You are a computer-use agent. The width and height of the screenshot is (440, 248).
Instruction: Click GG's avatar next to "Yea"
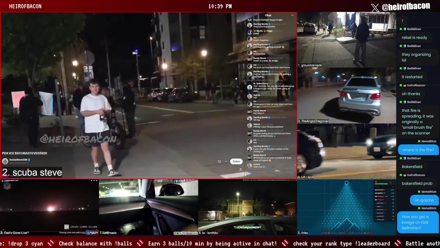[250, 141]
